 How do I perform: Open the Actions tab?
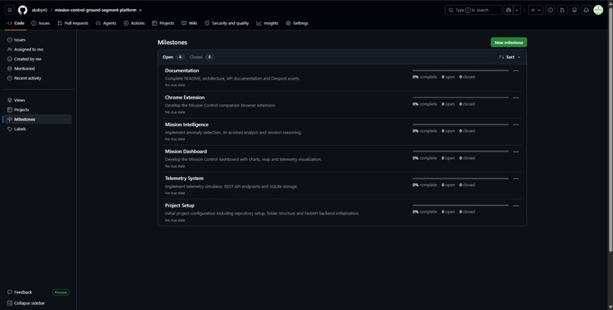click(x=134, y=24)
